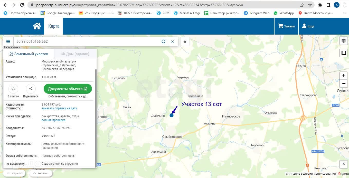This screenshot has width=349, height=178.
Task: Share this page from the address bar
Action: pyautogui.click(x=302, y=5)
